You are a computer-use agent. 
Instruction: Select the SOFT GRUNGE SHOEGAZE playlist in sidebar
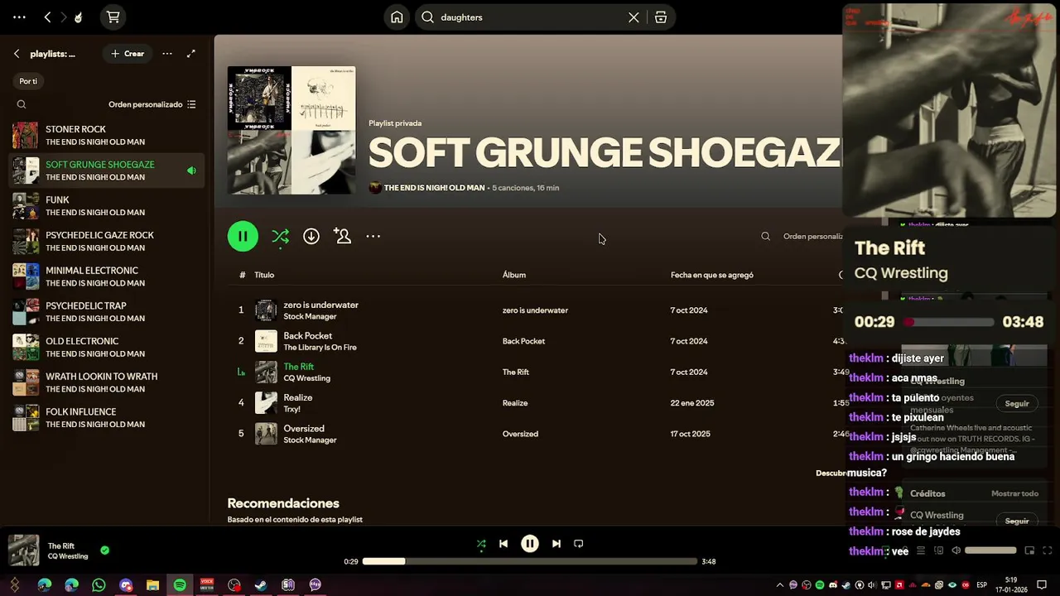(108, 171)
